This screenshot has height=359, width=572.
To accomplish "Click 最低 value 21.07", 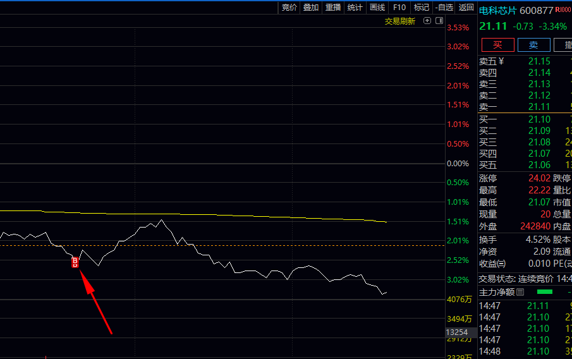I will [x=539, y=202].
